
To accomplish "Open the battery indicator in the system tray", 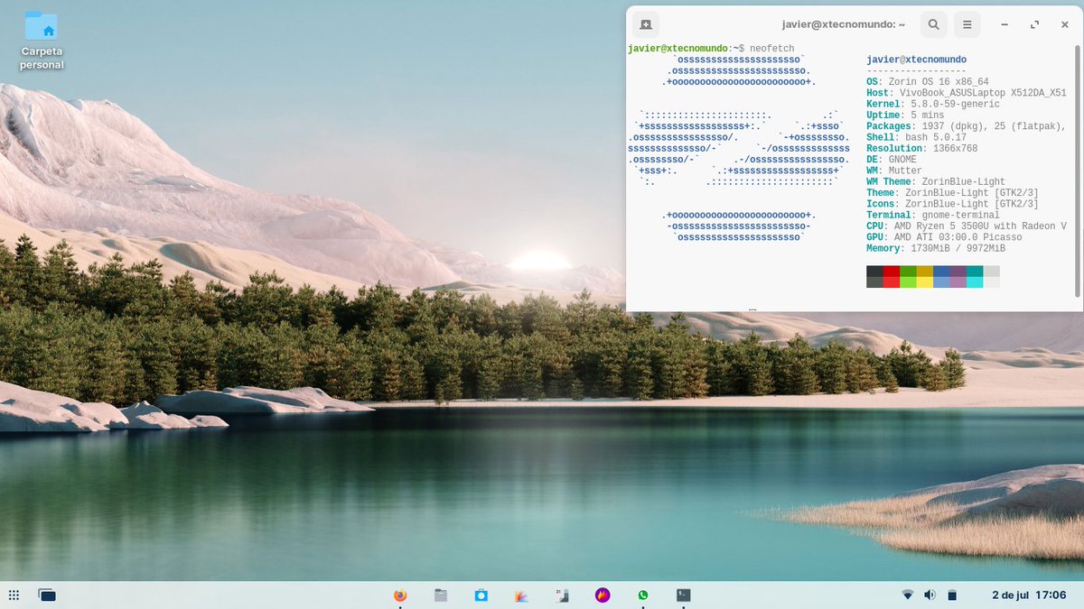I will [951, 595].
